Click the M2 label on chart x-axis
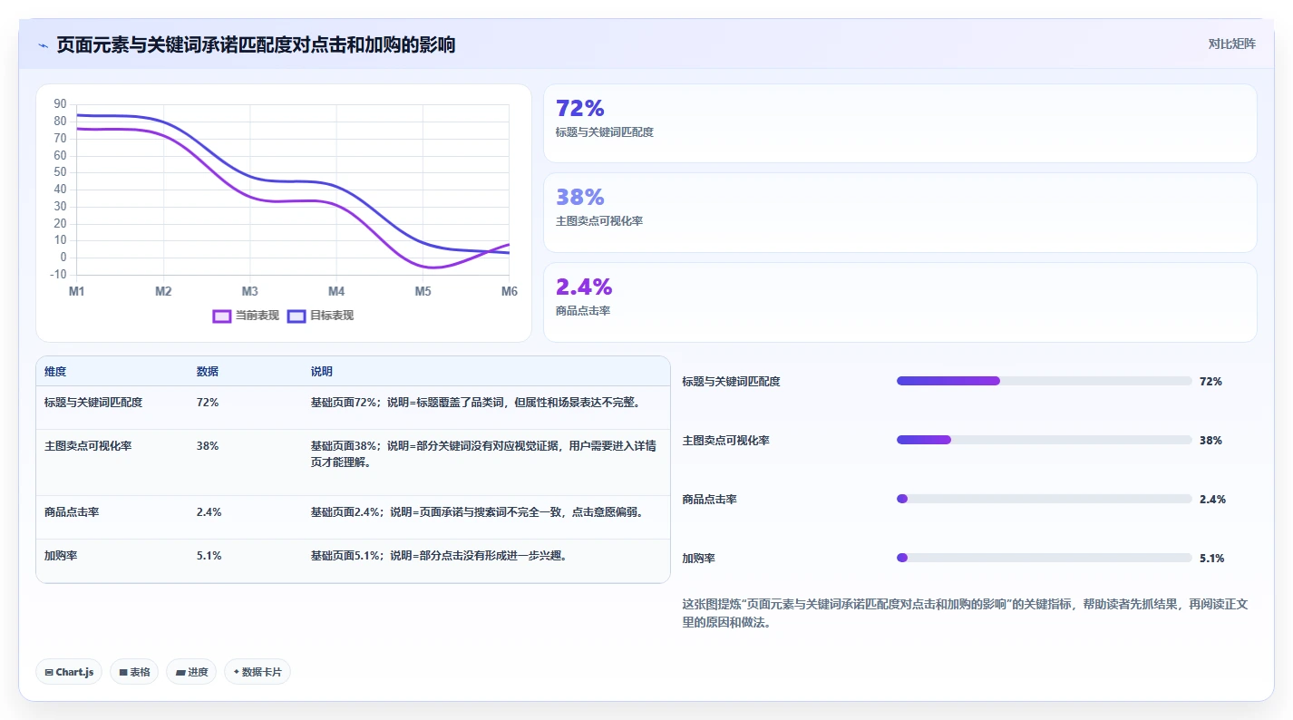The height and width of the screenshot is (720, 1293). [163, 291]
